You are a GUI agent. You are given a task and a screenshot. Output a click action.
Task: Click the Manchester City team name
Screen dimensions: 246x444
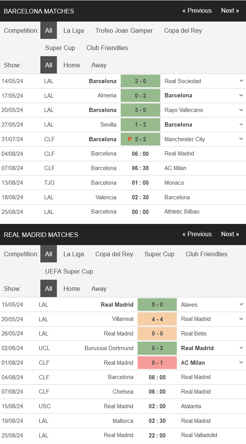(x=184, y=139)
